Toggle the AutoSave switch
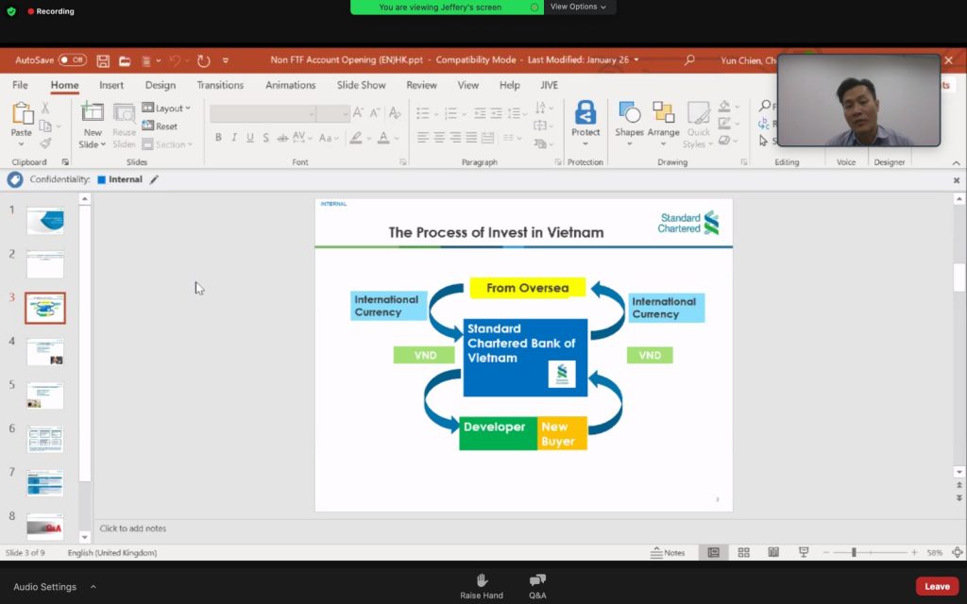The width and height of the screenshot is (967, 604). [x=72, y=60]
